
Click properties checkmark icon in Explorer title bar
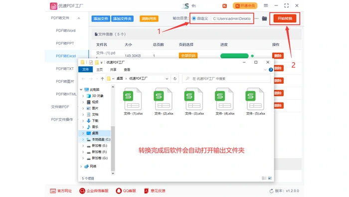pyautogui.click(x=91, y=62)
